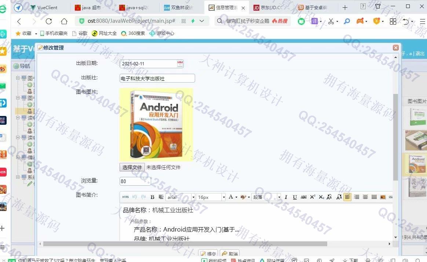Go to browser home page

[x=64, y=21]
